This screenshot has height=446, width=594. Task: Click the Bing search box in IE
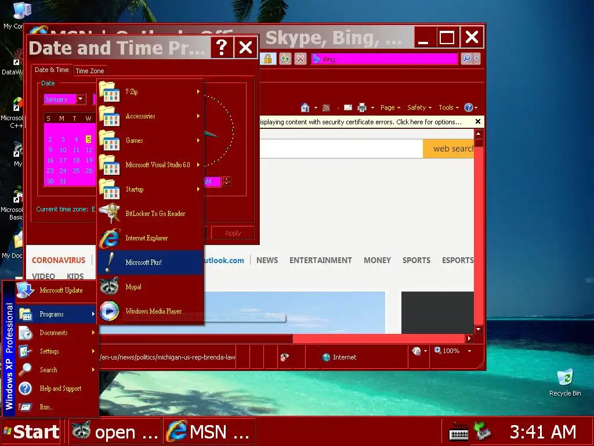click(385, 59)
